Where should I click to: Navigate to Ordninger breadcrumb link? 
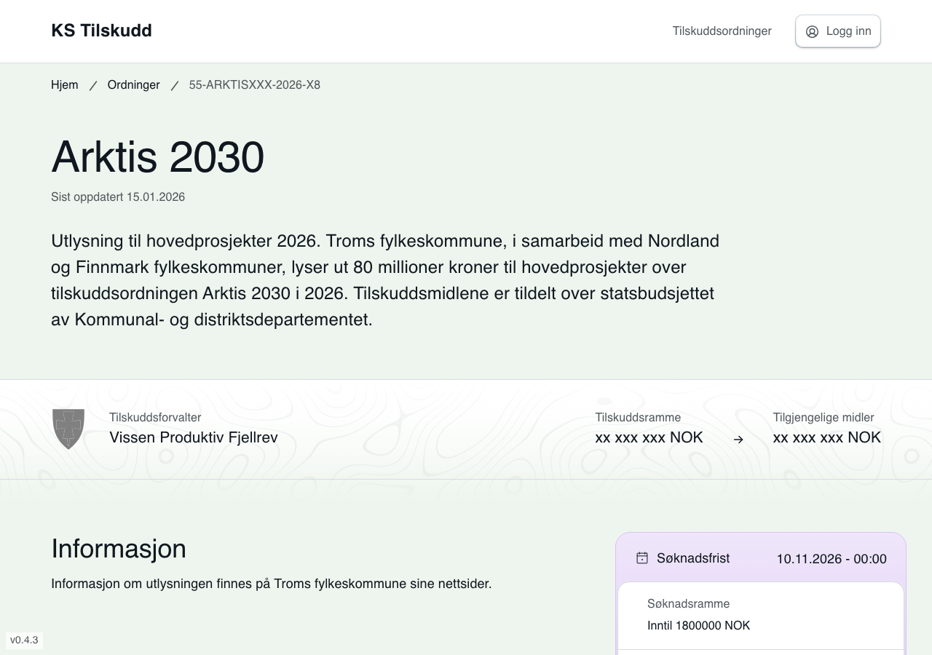[133, 85]
